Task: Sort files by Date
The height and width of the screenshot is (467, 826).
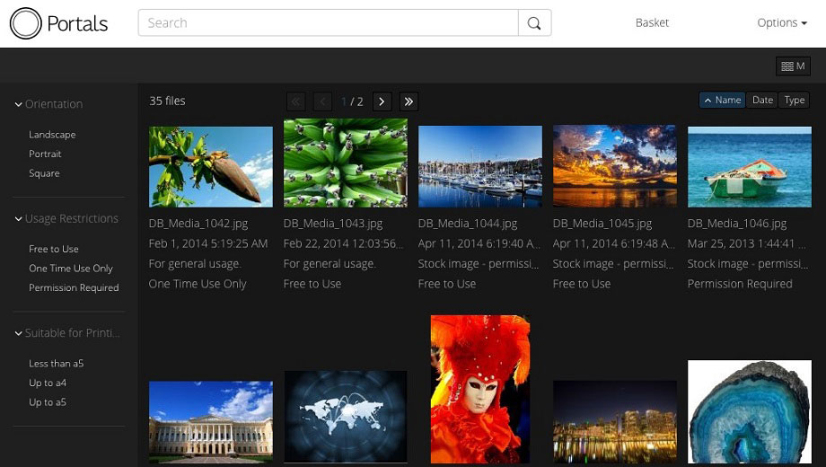Action: tap(762, 101)
